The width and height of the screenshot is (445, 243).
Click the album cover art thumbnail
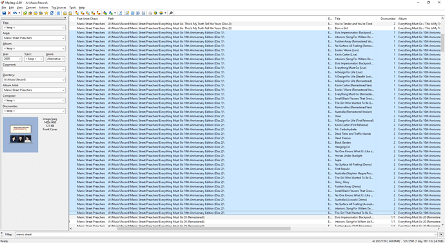click(21, 135)
